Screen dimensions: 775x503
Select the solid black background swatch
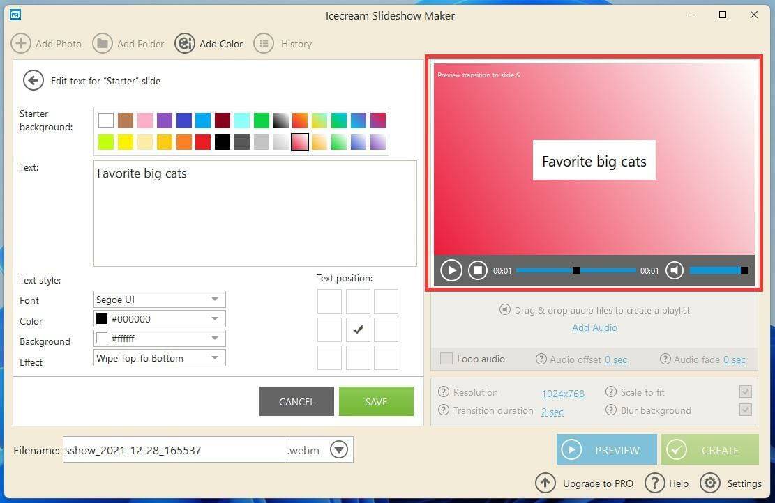click(223, 142)
